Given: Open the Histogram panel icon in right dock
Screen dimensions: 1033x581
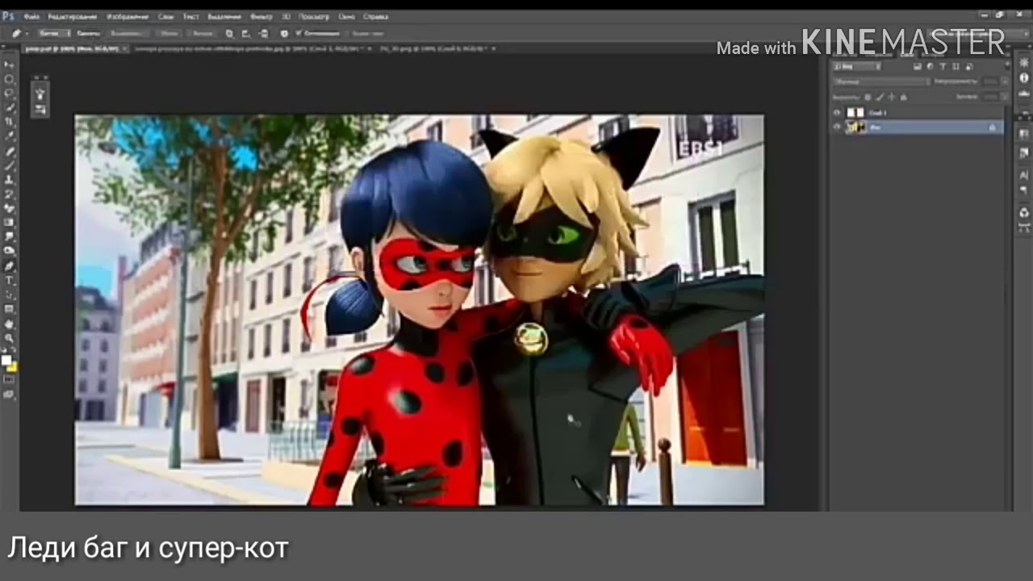Looking at the screenshot, I should pos(1024,93).
